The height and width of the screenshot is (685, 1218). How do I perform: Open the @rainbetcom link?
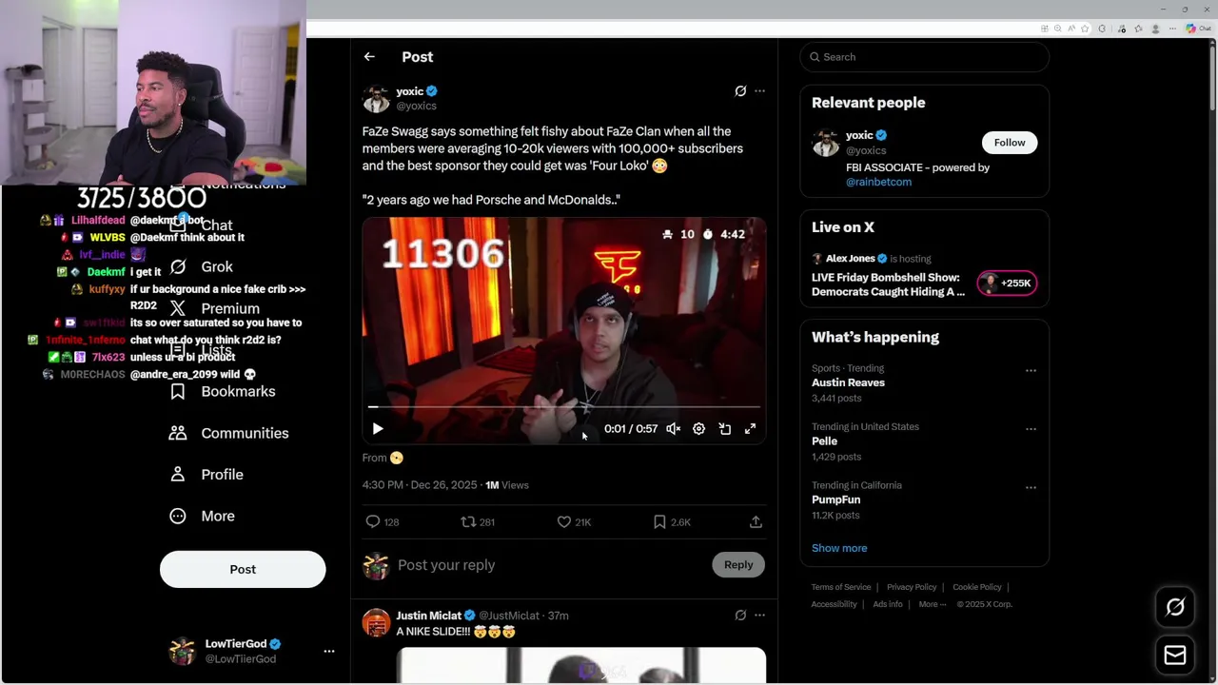[x=878, y=182]
